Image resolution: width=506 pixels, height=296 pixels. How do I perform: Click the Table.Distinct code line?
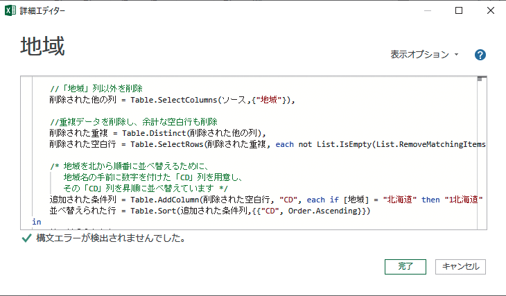pyautogui.click(x=157, y=133)
